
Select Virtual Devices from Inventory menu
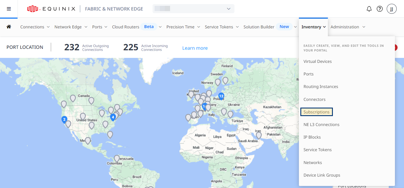coord(318,61)
